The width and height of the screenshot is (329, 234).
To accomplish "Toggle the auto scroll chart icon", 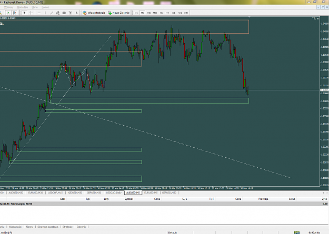I will [x=8, y=13].
